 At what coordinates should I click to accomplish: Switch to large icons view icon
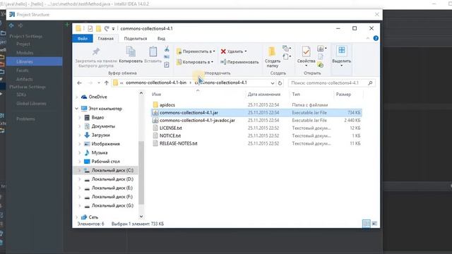click(374, 224)
